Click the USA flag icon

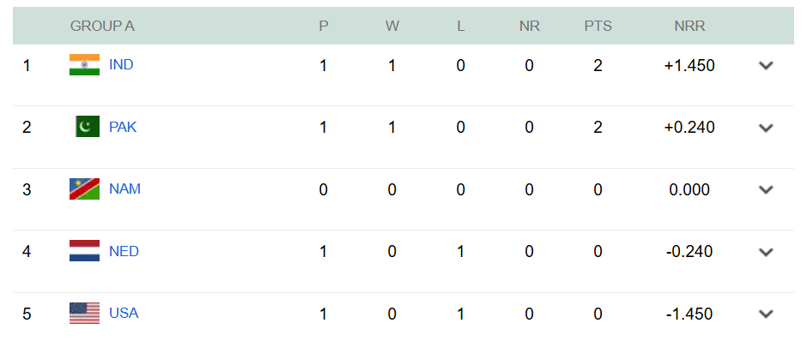click(84, 314)
